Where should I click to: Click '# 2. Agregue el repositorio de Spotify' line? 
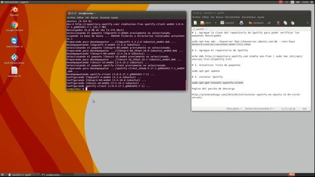click(x=220, y=50)
